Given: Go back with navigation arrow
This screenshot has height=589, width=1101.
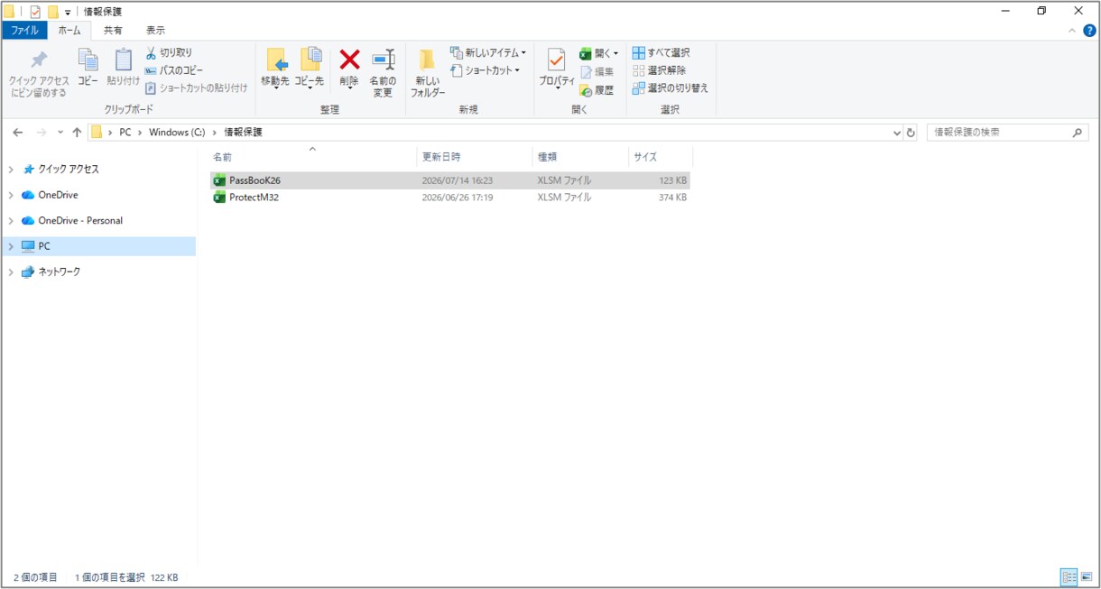Looking at the screenshot, I should click(18, 133).
